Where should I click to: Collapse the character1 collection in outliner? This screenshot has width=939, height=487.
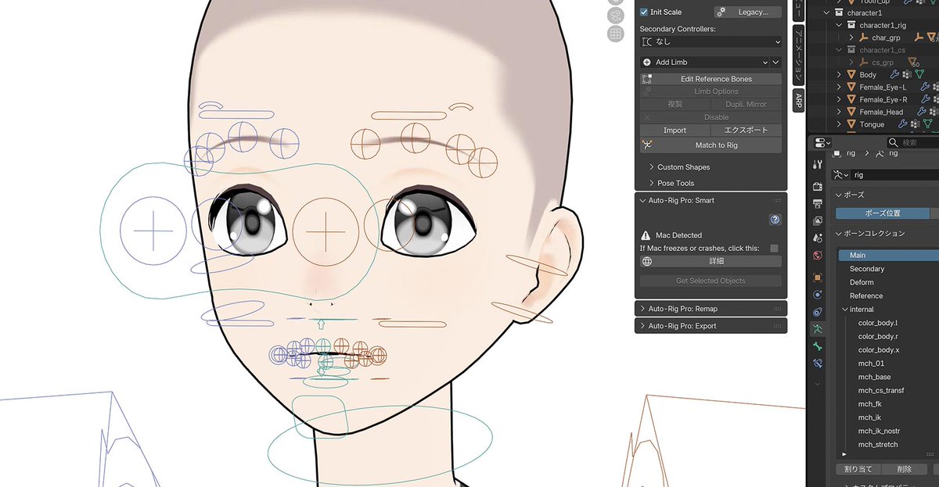(826, 13)
